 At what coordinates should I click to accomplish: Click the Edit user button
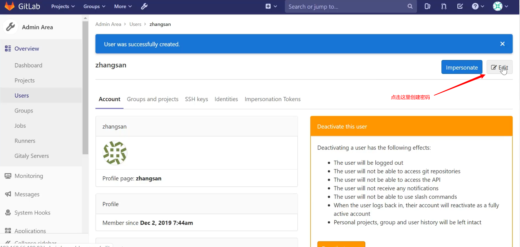coord(500,67)
